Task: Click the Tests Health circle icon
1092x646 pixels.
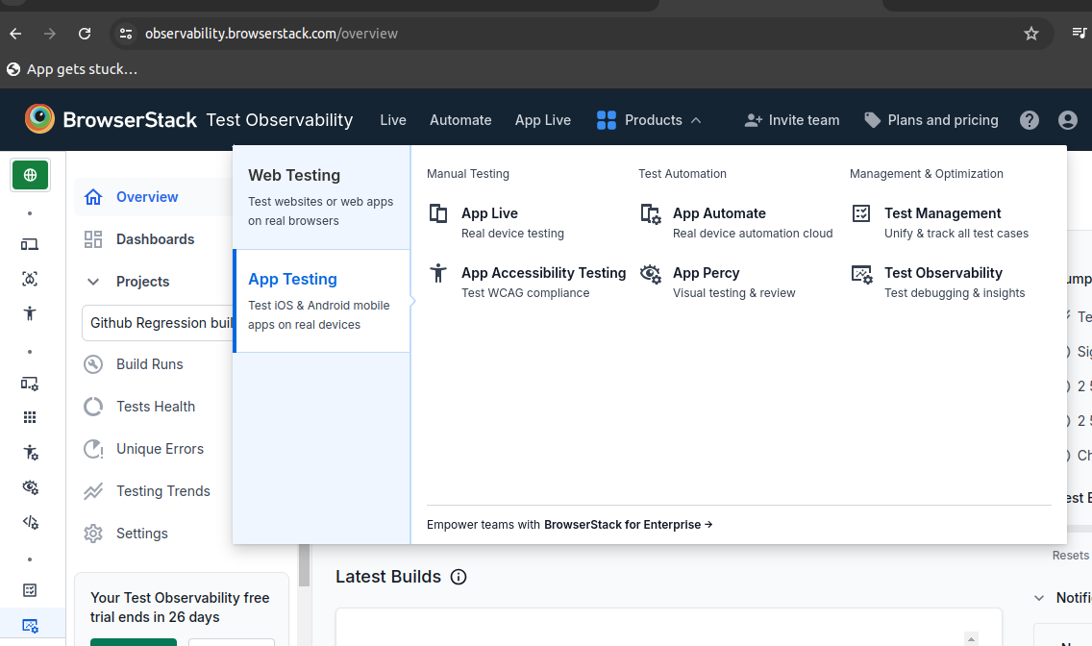Action: tap(93, 407)
